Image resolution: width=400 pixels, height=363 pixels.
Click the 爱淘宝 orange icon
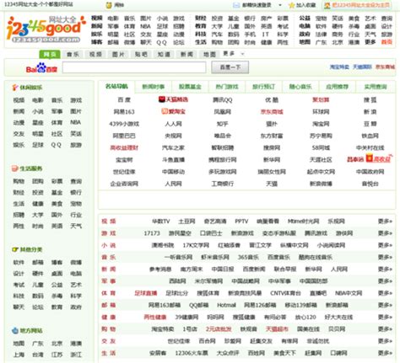pyautogui.click(x=165, y=111)
